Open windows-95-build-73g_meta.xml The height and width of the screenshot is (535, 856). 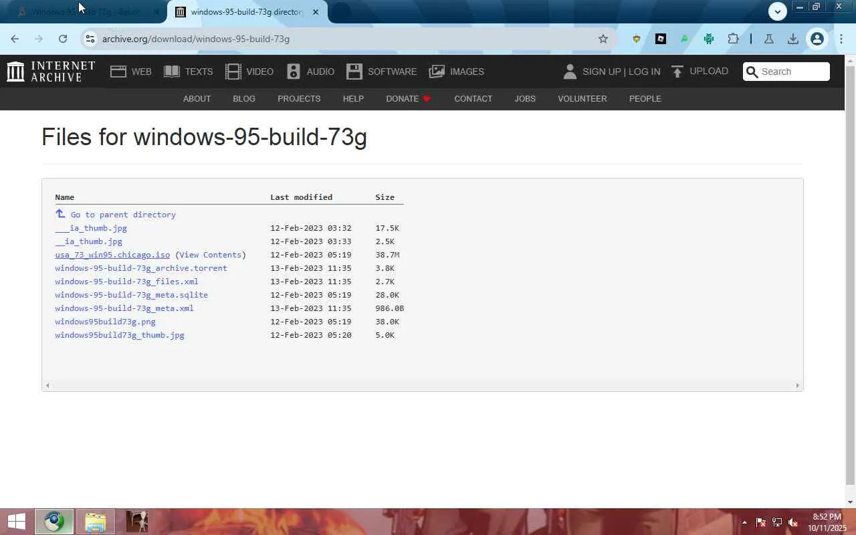124,308
